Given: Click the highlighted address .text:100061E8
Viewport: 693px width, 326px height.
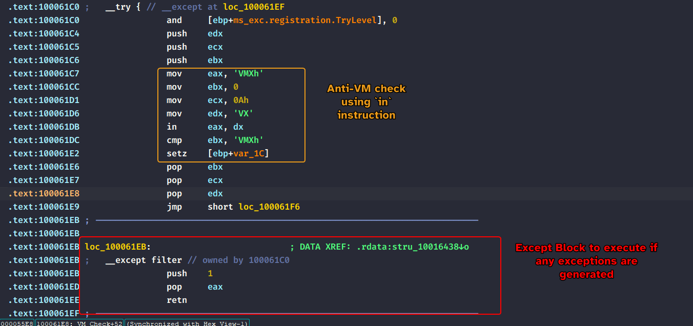Looking at the screenshot, I should [44, 194].
